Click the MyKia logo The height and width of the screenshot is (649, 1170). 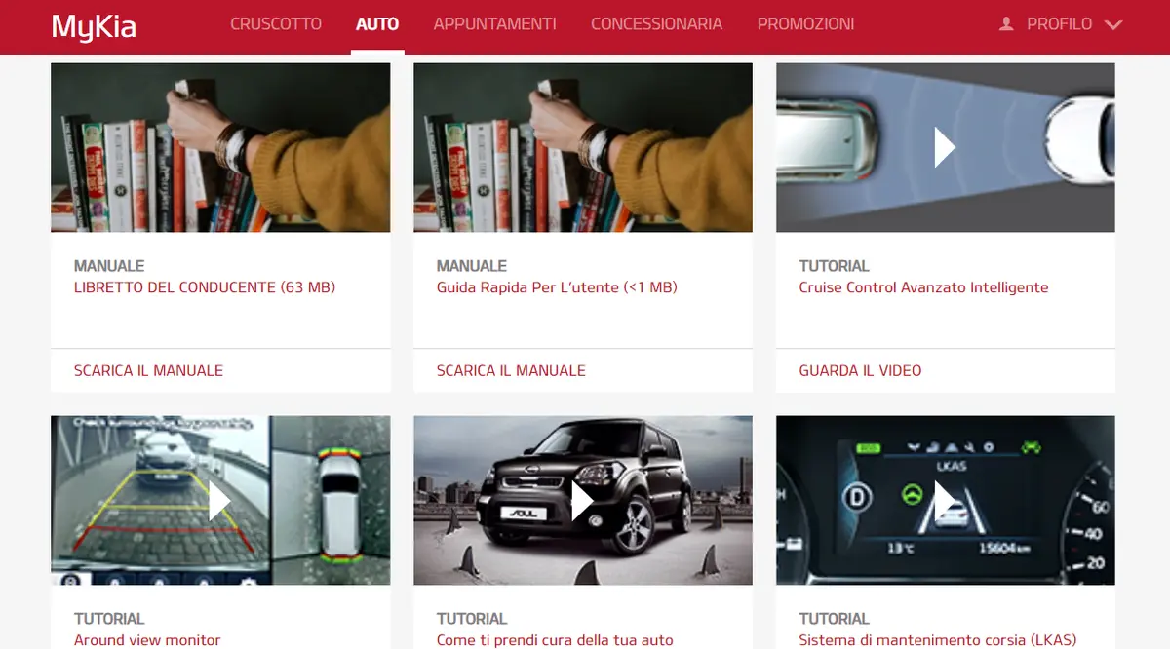click(94, 26)
